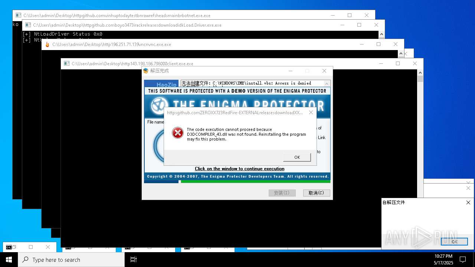This screenshot has width=475, height=267.
Task: Minimize the brbotnet.exe console window
Action: 332,15
